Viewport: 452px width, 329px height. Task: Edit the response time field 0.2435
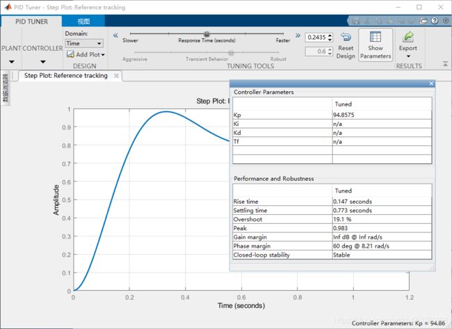tap(316, 37)
